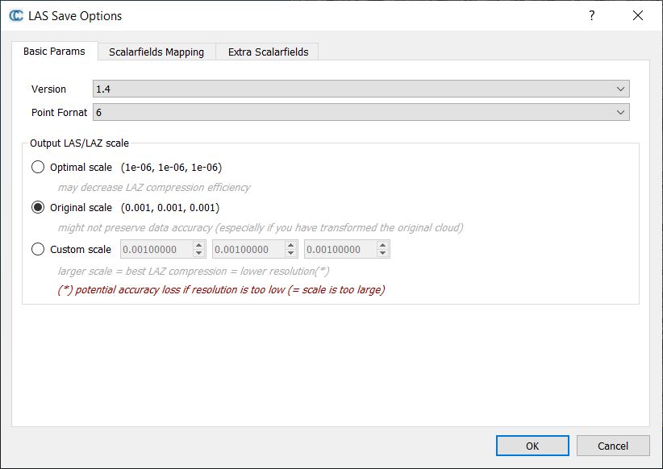Click the '(1e-06, 1e-06, 1e-06)' optimal scale values
Image resolution: width=663 pixels, height=469 pixels.
171,168
